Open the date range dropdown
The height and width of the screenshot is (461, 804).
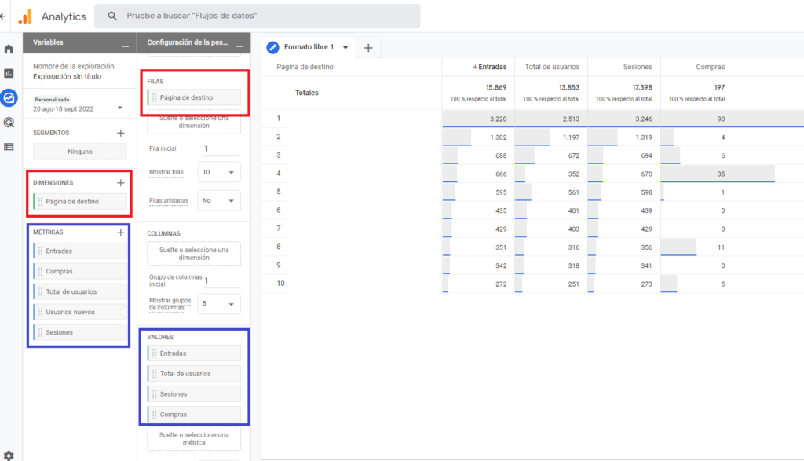(x=120, y=108)
